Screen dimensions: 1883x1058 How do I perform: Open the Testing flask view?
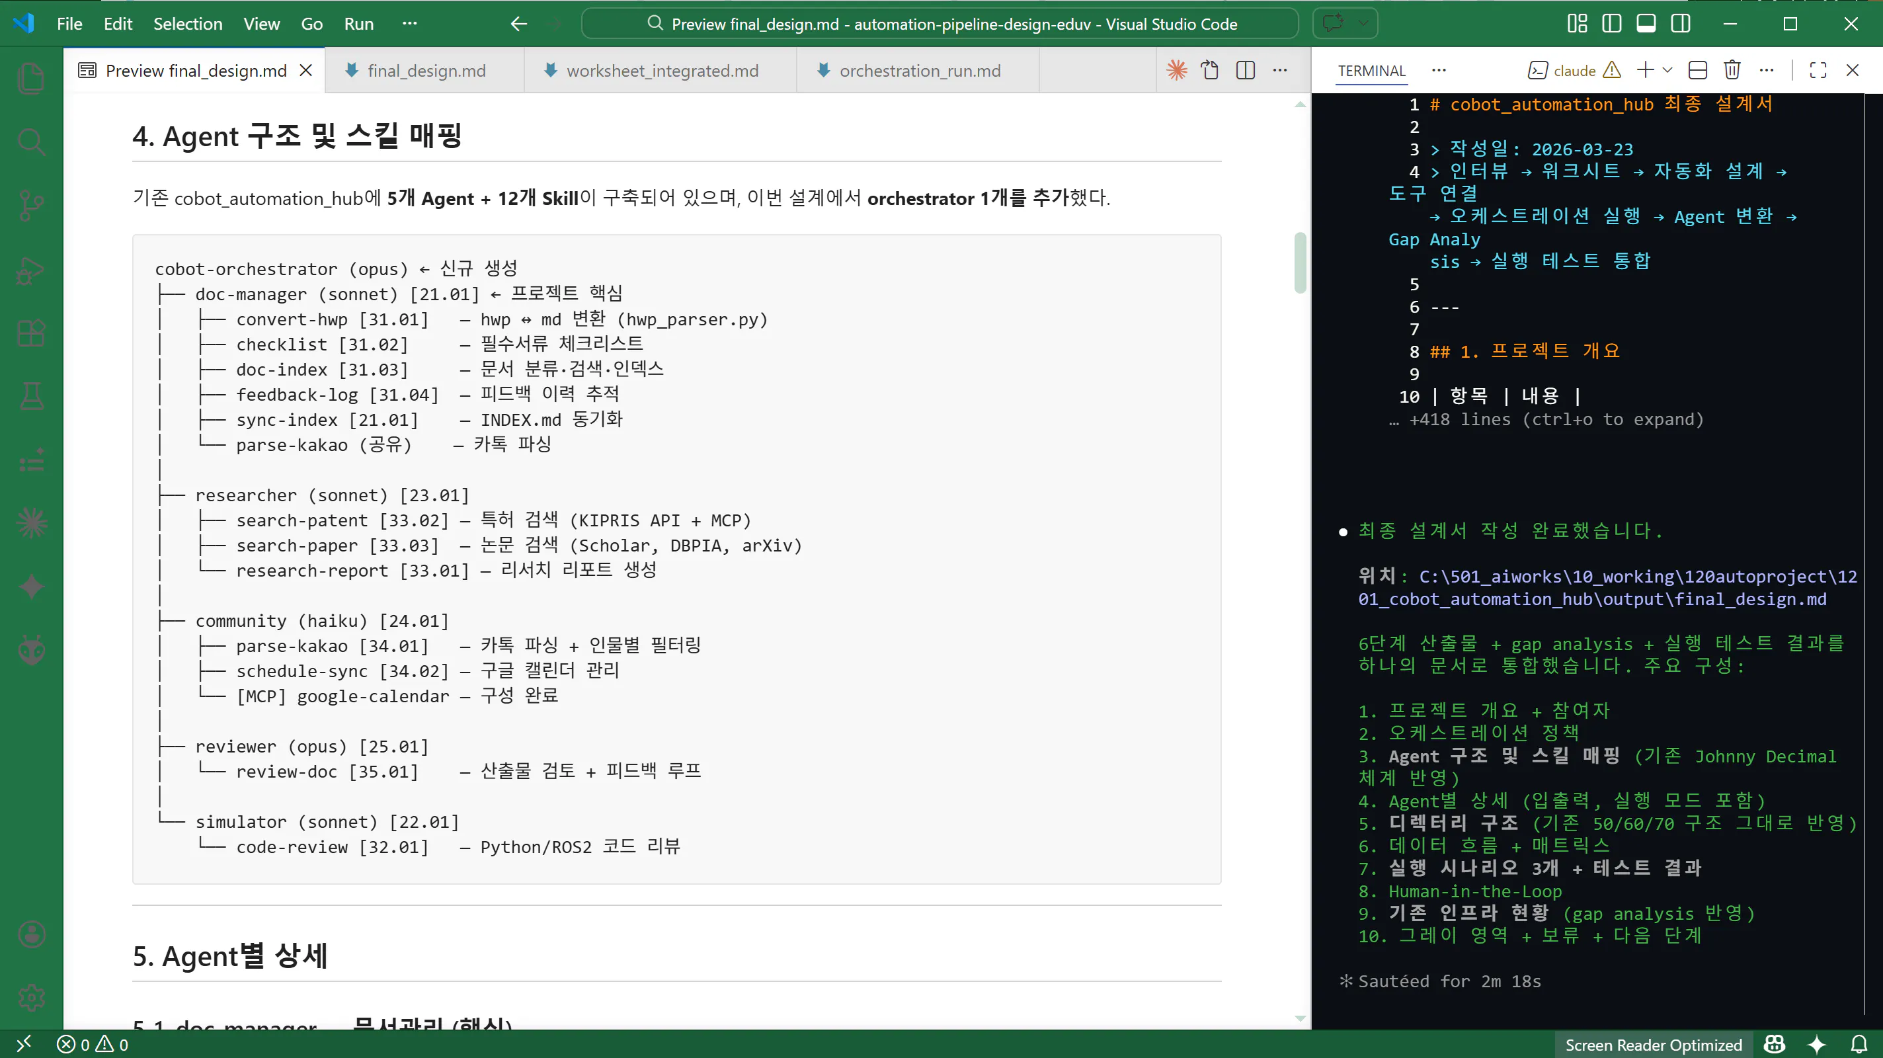[32, 396]
